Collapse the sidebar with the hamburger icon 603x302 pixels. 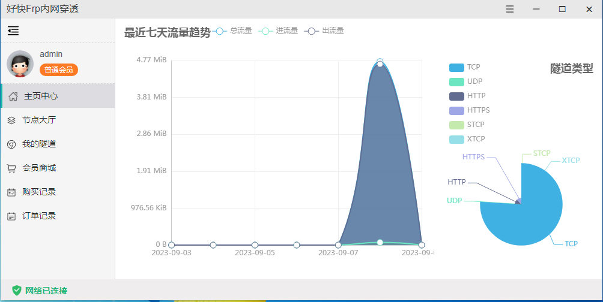[13, 31]
